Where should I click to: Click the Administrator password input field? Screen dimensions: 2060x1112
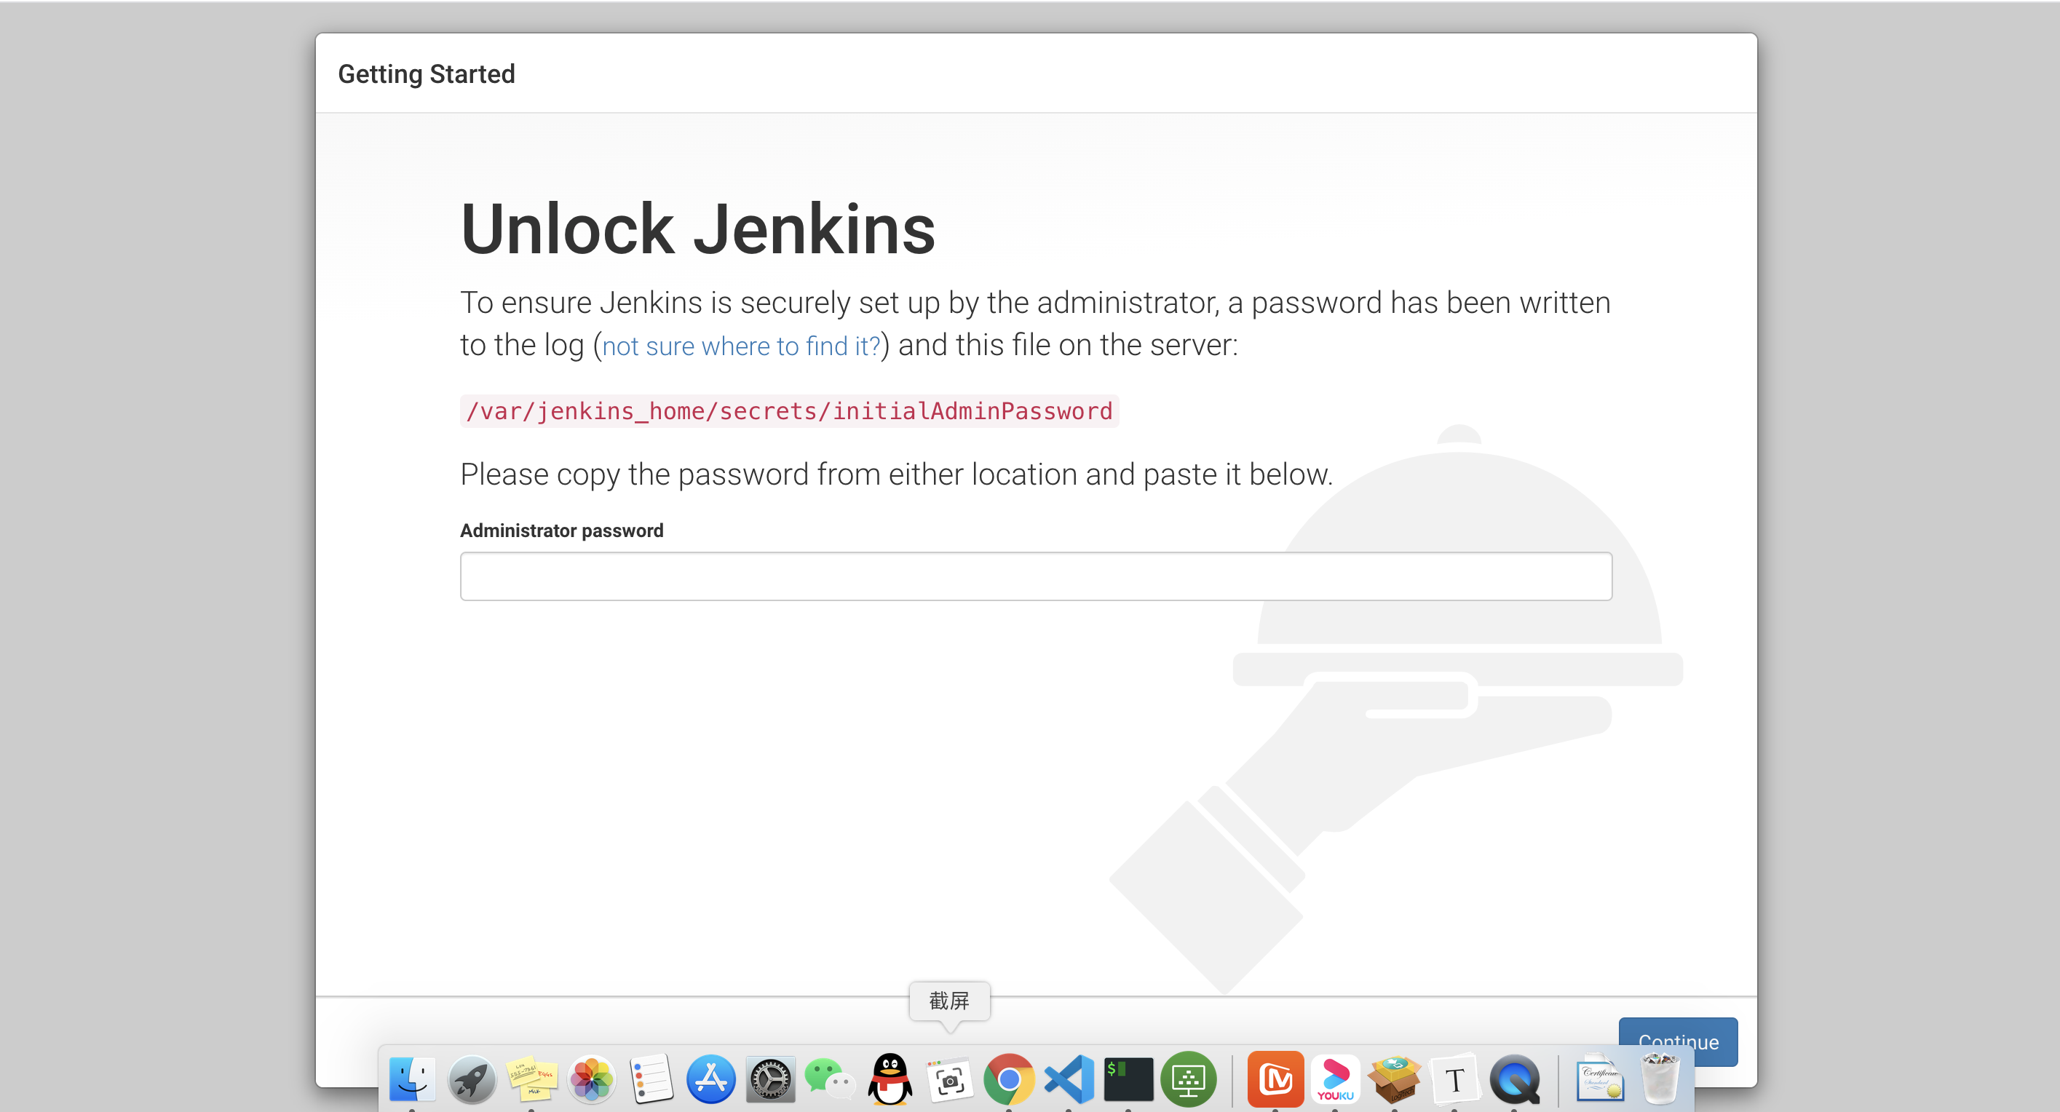(1036, 576)
